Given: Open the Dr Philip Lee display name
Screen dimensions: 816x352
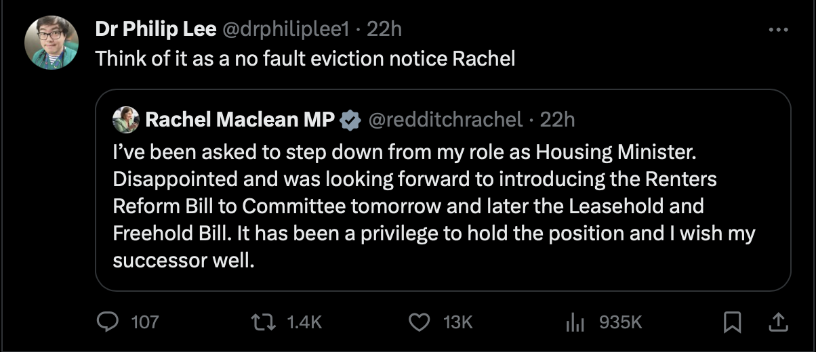Looking at the screenshot, I should click(155, 29).
